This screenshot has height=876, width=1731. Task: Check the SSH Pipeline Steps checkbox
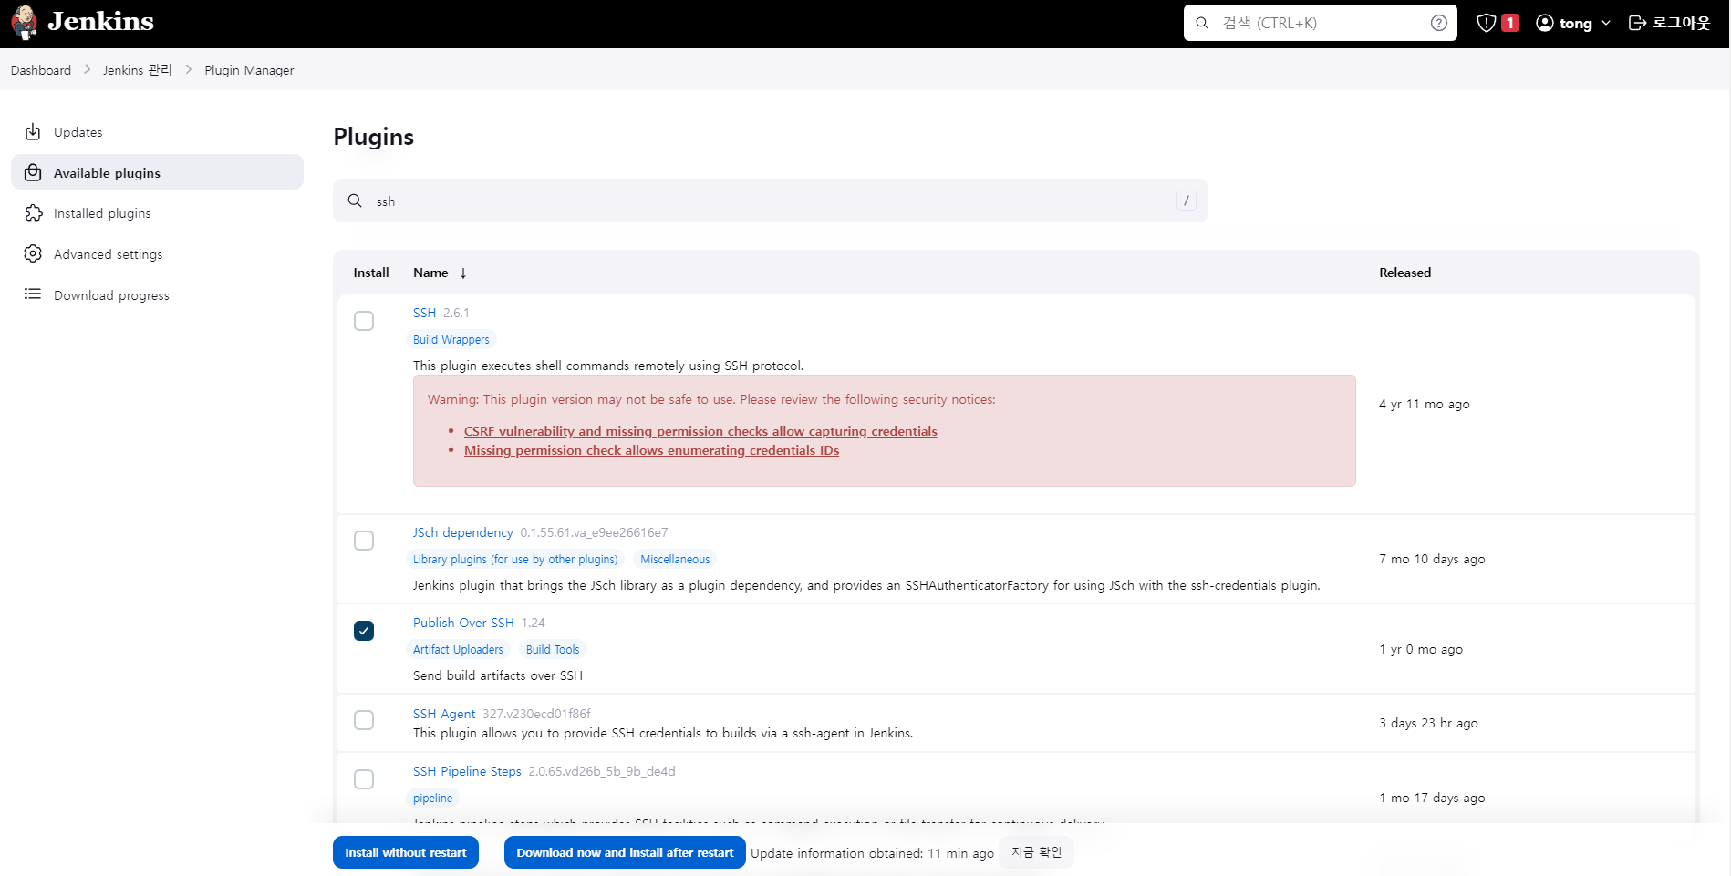point(364,779)
